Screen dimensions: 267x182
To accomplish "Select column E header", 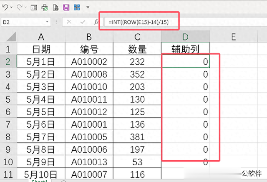I will pos(234,37).
